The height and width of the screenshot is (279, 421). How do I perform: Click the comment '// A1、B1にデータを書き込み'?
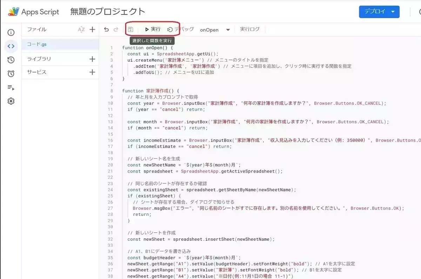pyautogui.click(x=159, y=251)
